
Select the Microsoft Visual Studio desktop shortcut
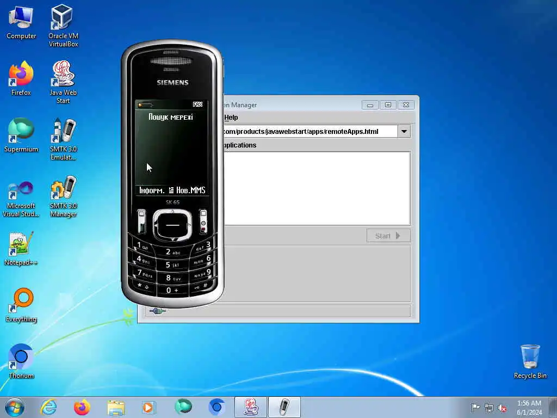[21, 199]
